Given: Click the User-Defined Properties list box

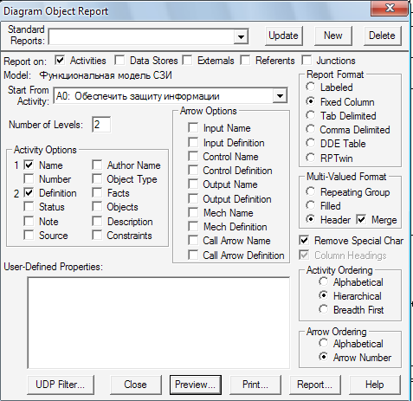Looking at the screenshot, I should pyautogui.click(x=158, y=322).
